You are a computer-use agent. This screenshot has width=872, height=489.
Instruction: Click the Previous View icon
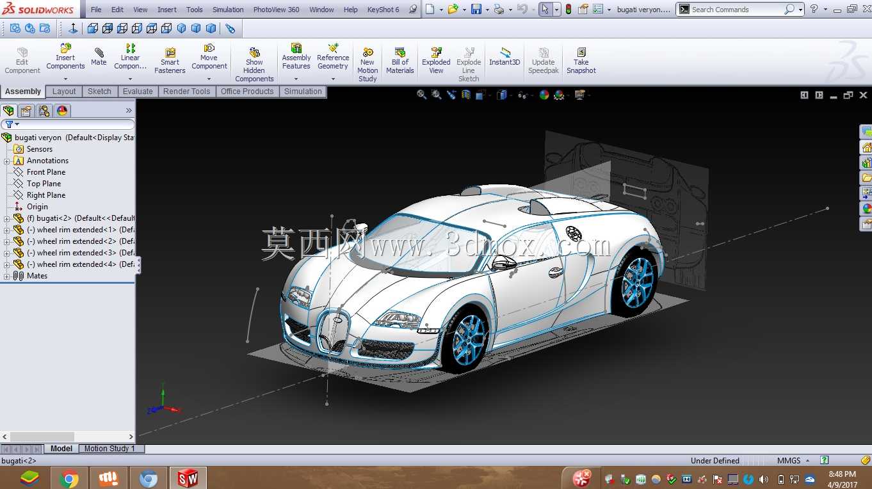pyautogui.click(x=451, y=95)
